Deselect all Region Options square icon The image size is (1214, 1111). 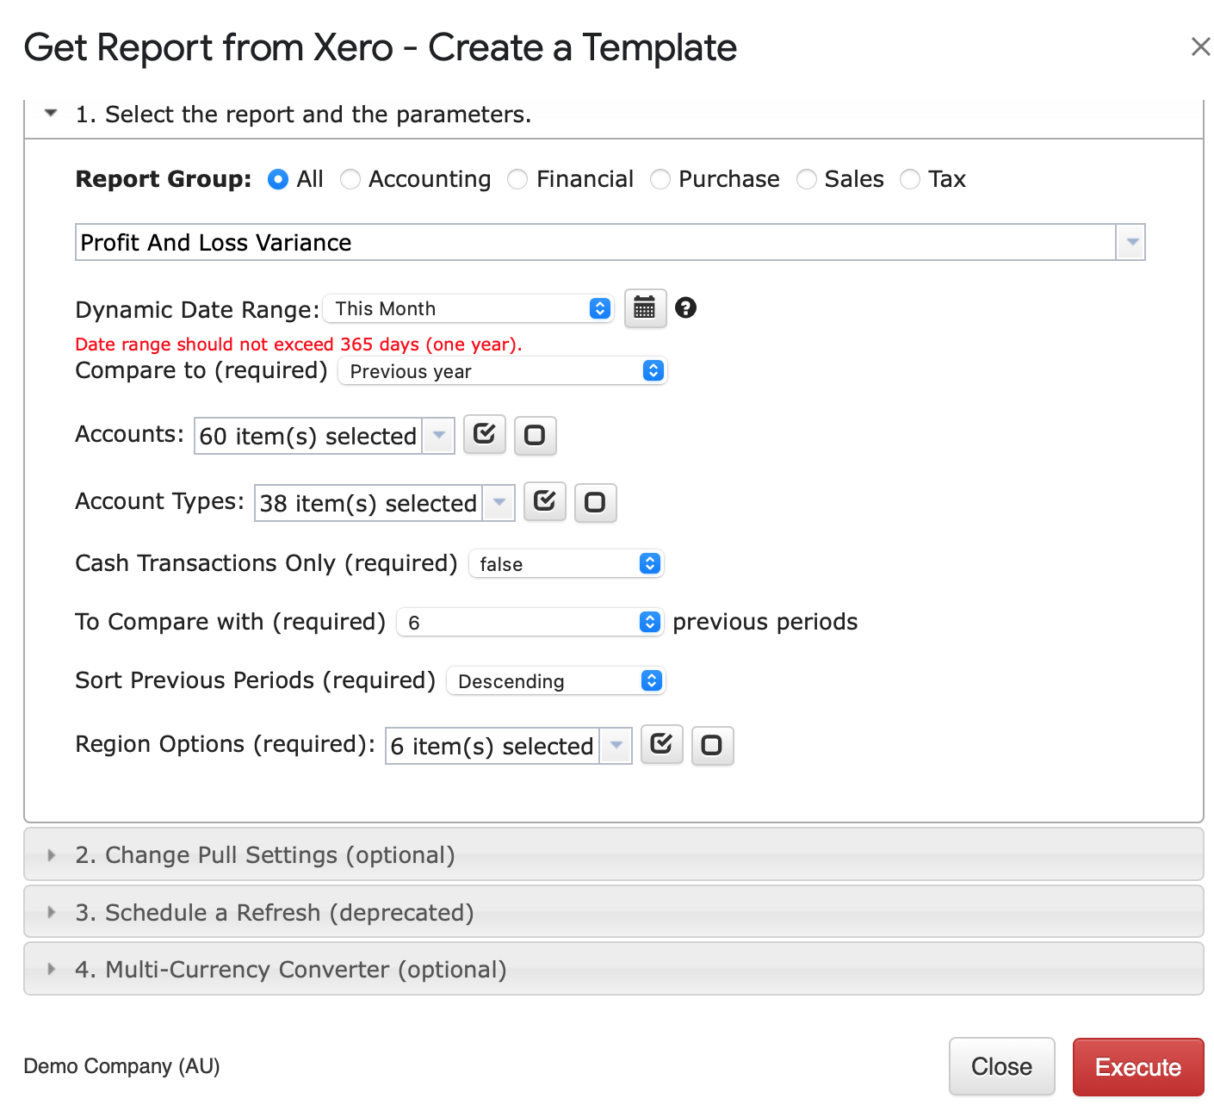pos(712,745)
